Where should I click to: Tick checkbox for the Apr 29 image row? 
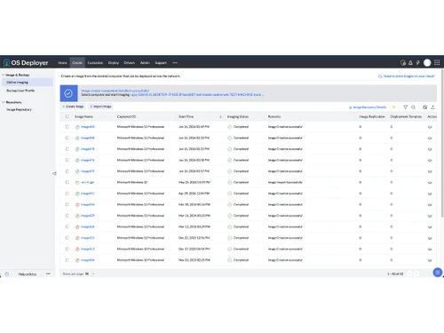67,194
